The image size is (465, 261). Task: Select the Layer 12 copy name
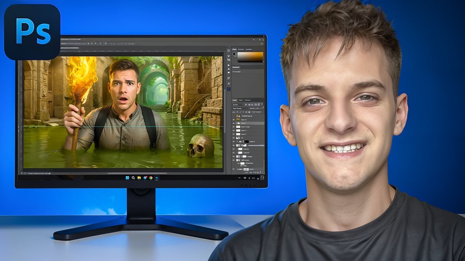click(x=245, y=127)
